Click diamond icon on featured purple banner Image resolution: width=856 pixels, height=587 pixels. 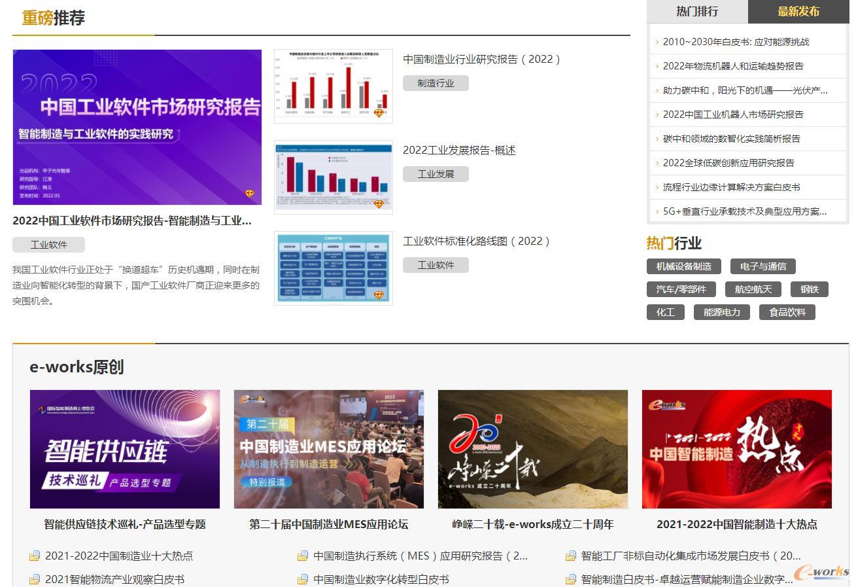(x=250, y=194)
